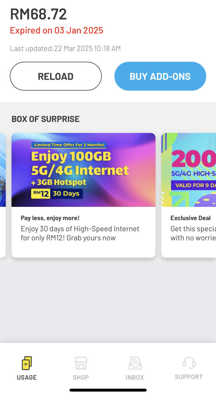Select the 'Pay less, enjoy more!' card text

(x=50, y=218)
